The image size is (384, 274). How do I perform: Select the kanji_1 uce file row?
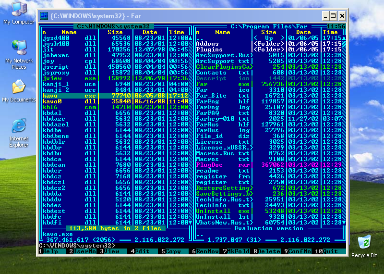(115, 84)
